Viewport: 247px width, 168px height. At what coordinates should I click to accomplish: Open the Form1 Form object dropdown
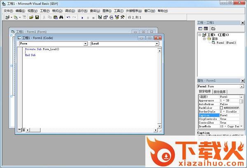(242, 86)
